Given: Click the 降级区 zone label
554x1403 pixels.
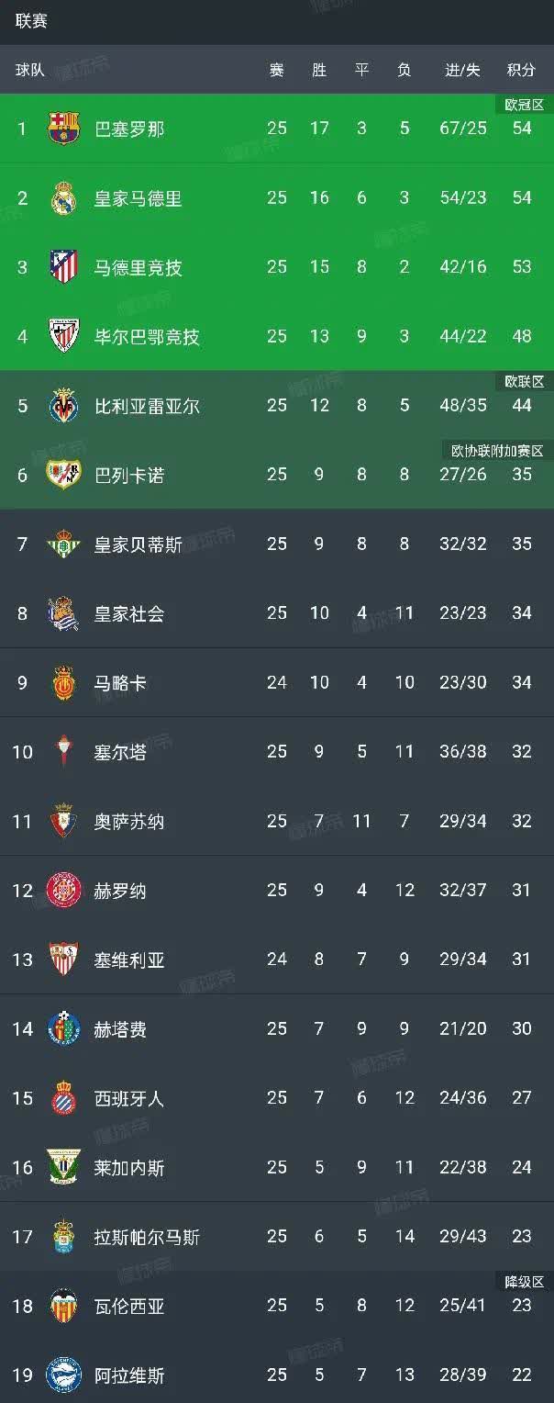Looking at the screenshot, I should (525, 1281).
